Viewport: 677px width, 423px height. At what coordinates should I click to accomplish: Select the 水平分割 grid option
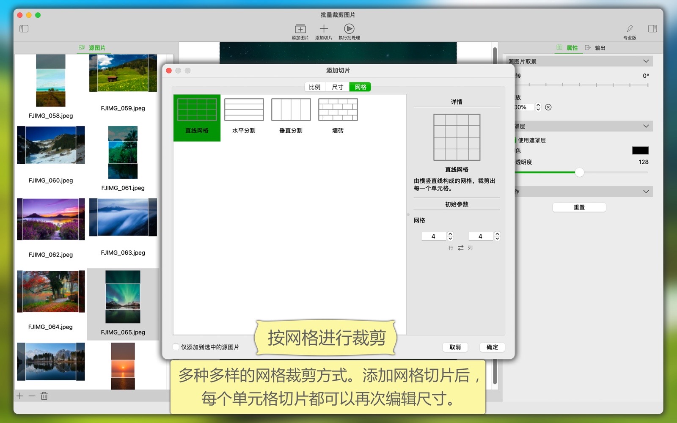click(x=244, y=110)
